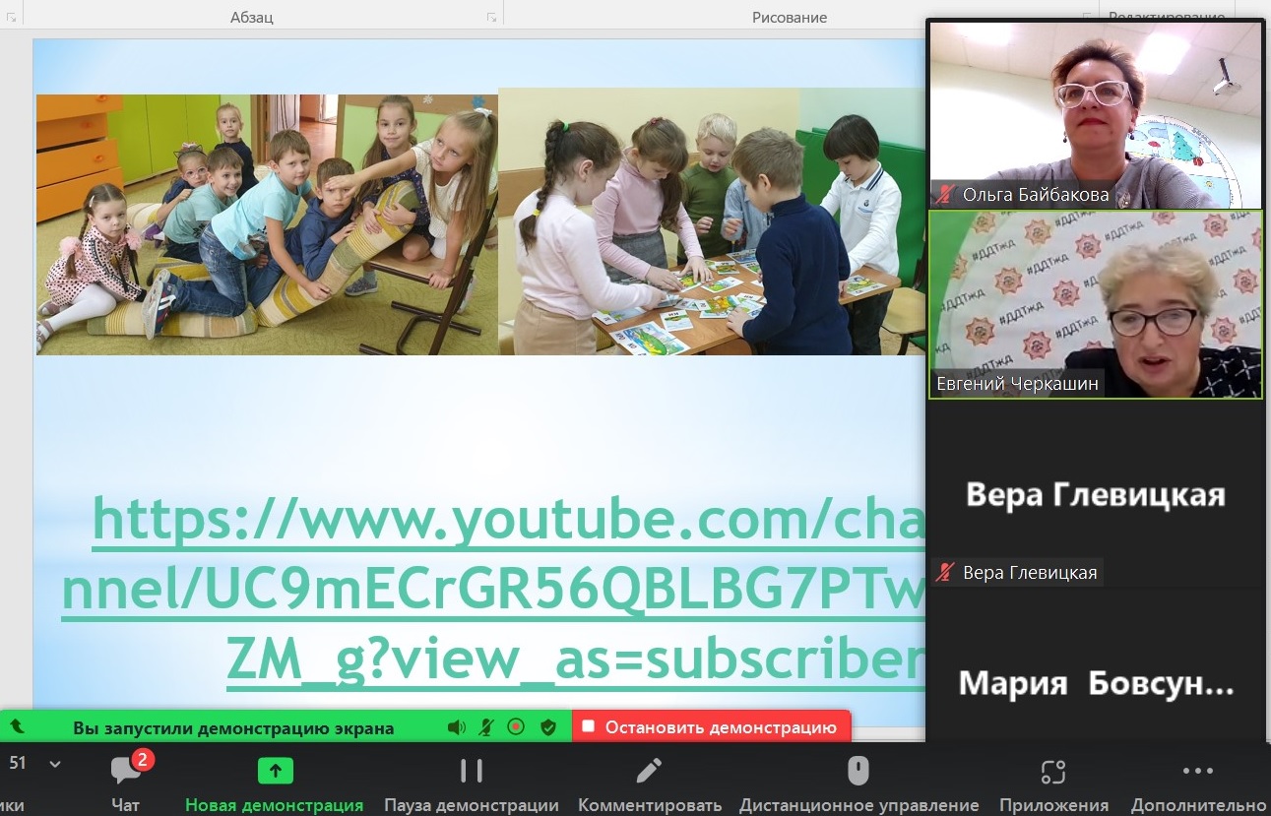Image resolution: width=1271 pixels, height=816 pixels.
Task: Expand the chevron next to participants count 51
Action: [x=55, y=764]
